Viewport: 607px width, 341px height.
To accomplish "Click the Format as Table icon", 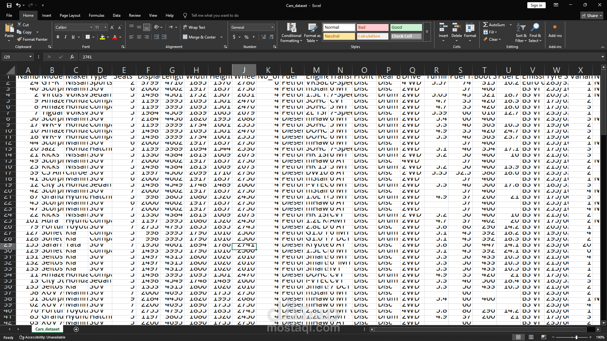I will pyautogui.click(x=312, y=27).
